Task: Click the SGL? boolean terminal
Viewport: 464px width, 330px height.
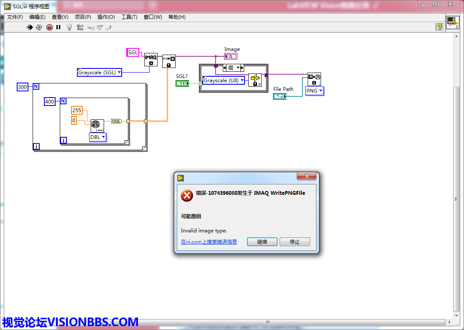Action: click(x=182, y=83)
